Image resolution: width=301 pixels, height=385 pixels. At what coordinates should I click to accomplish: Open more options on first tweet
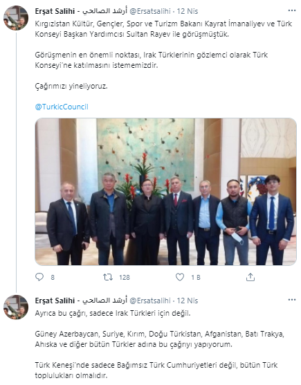[x=292, y=10]
